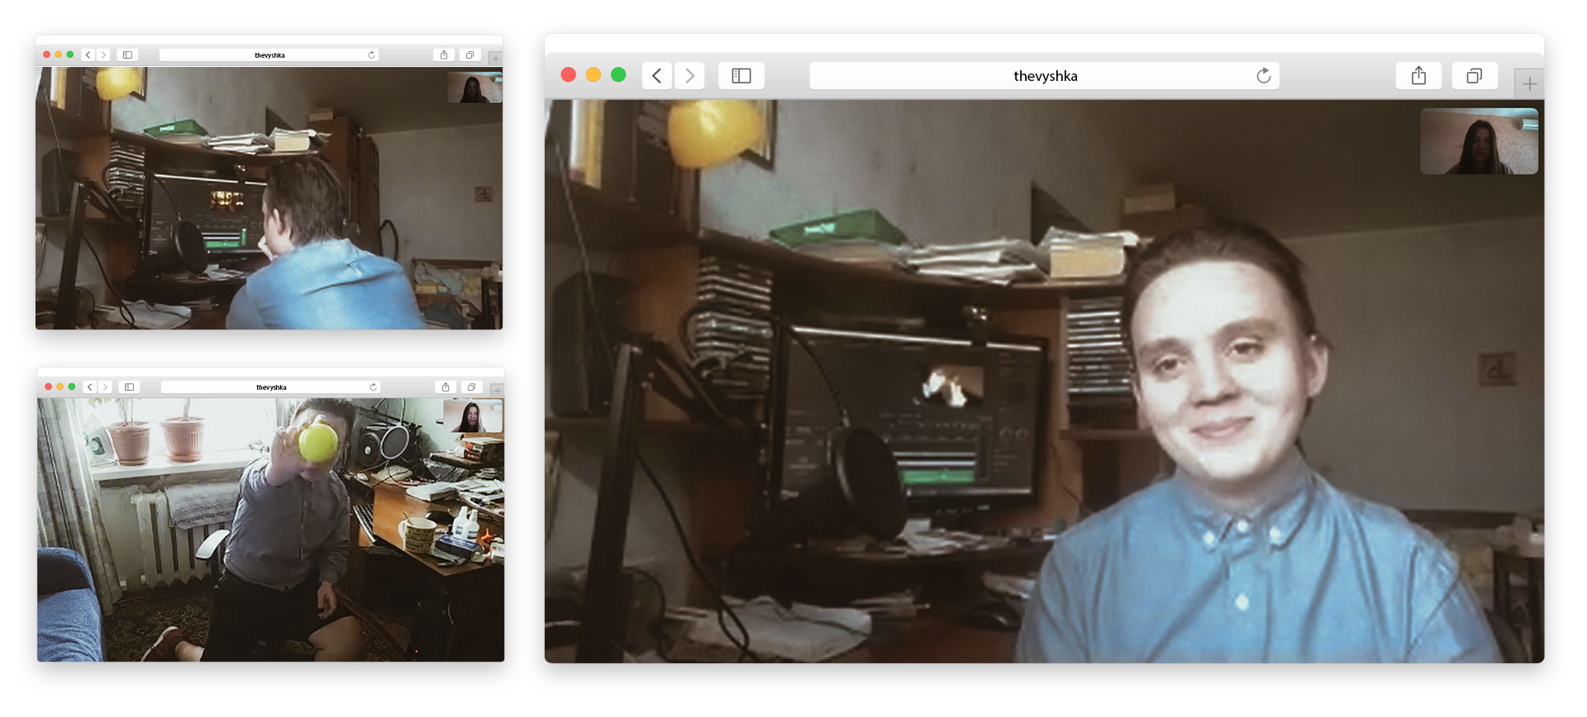Go back in the top-left small window
The height and width of the screenshot is (717, 1587).
coord(88,55)
